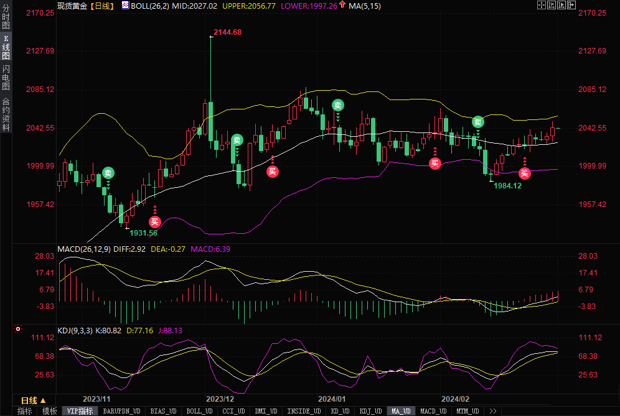Click the green 卖 marker near 2023/11

(x=108, y=173)
